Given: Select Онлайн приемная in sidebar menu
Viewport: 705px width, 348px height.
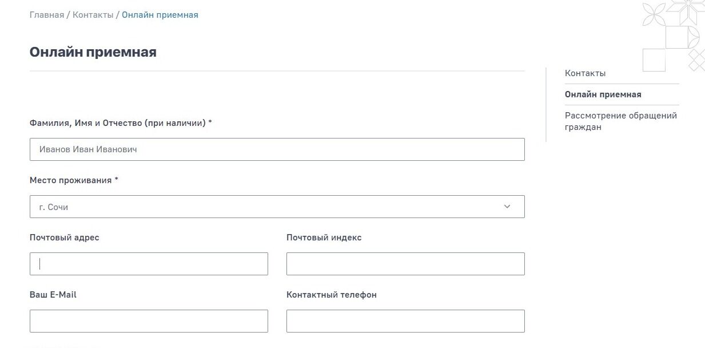Looking at the screenshot, I should coord(603,94).
